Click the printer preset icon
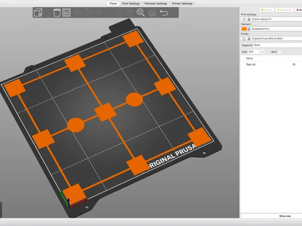Image resolution: width=302 pixels, height=226 pixels. [244, 39]
